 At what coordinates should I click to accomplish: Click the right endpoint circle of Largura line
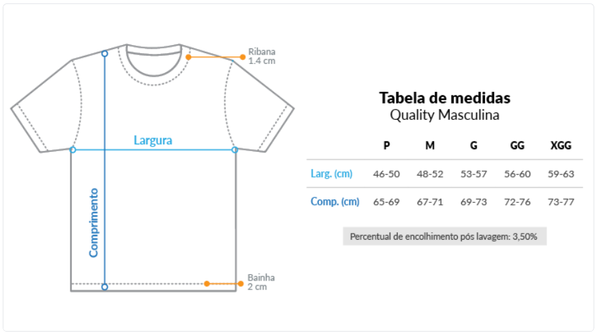click(x=235, y=150)
